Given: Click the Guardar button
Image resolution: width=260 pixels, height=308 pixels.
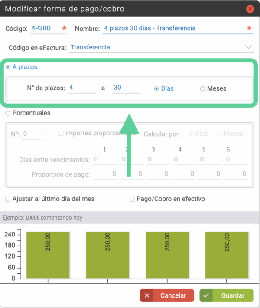Looking at the screenshot, I should [x=227, y=295].
